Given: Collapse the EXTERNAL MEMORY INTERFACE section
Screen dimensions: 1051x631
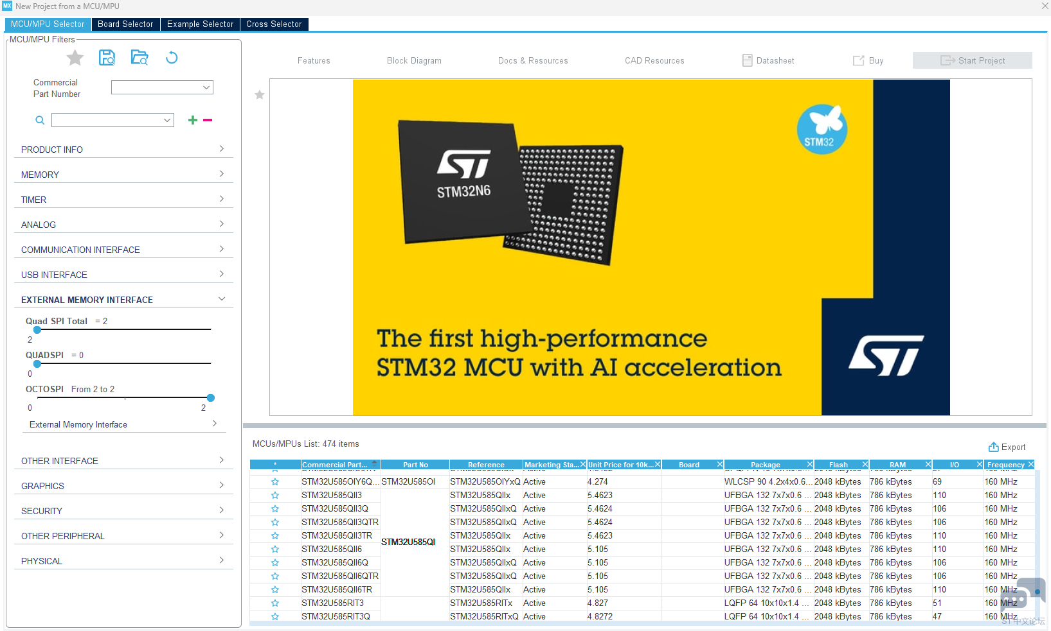Looking at the screenshot, I should [x=123, y=299].
